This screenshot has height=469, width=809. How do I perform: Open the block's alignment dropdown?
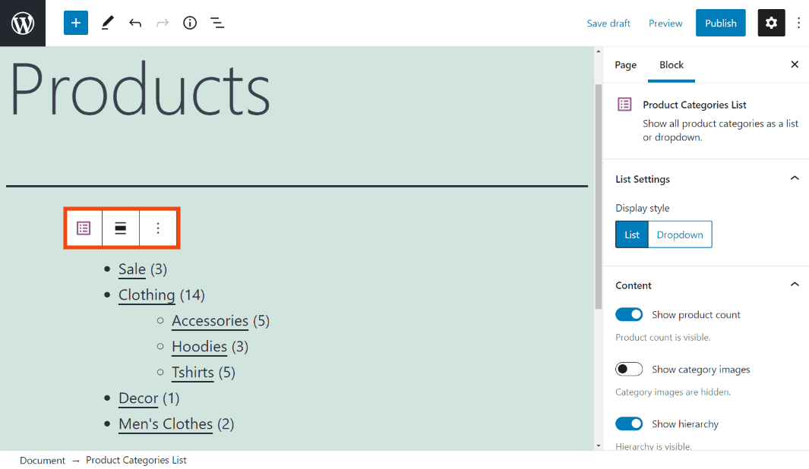[121, 228]
